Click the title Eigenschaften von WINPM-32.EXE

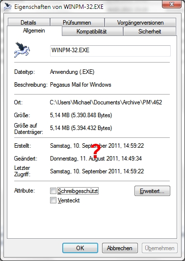click(x=59, y=7)
